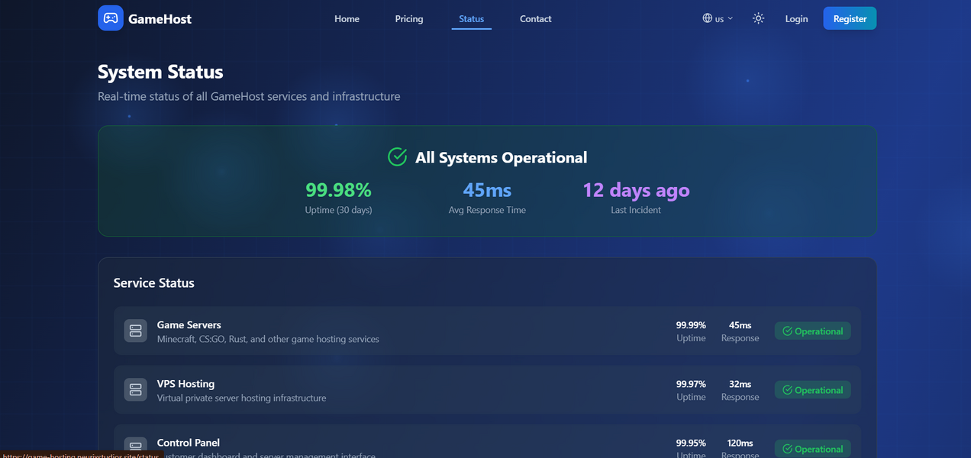Click the VPS Hosting service title

click(x=185, y=384)
